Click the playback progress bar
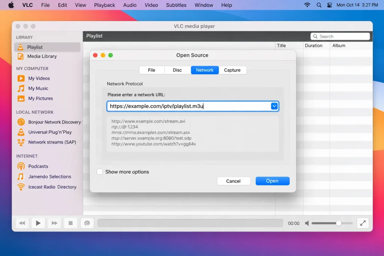 point(190,223)
